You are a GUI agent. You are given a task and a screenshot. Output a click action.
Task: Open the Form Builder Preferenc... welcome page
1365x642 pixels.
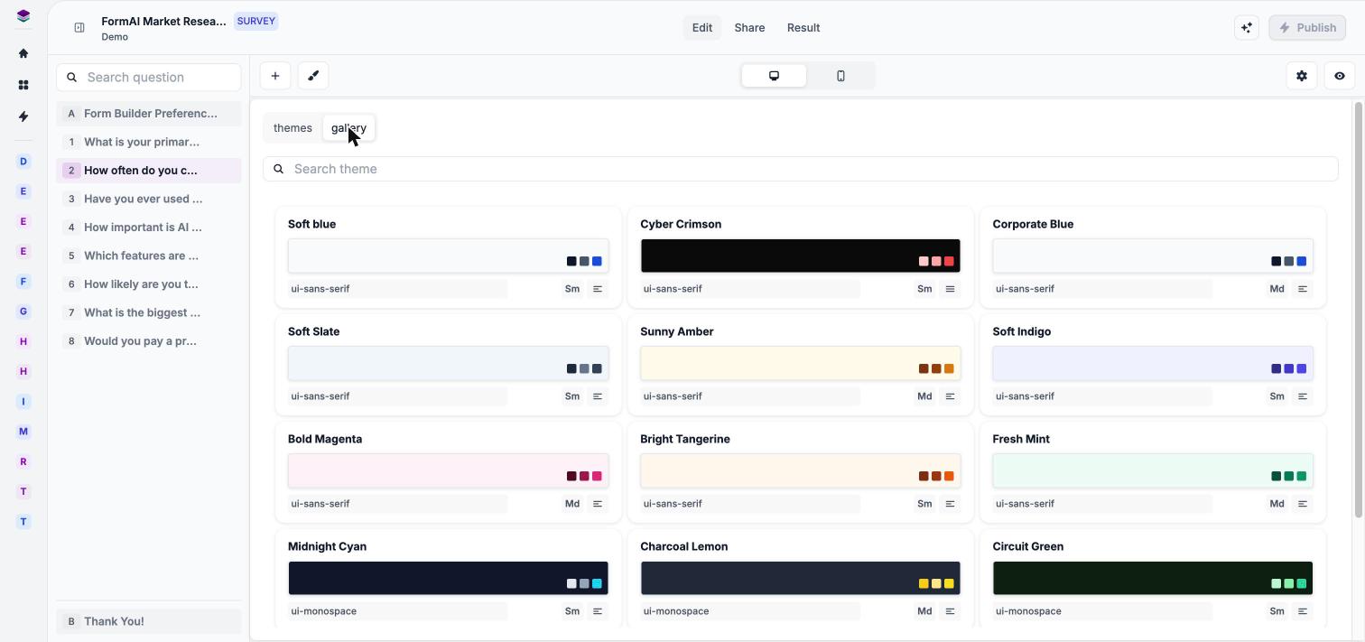pos(149,114)
